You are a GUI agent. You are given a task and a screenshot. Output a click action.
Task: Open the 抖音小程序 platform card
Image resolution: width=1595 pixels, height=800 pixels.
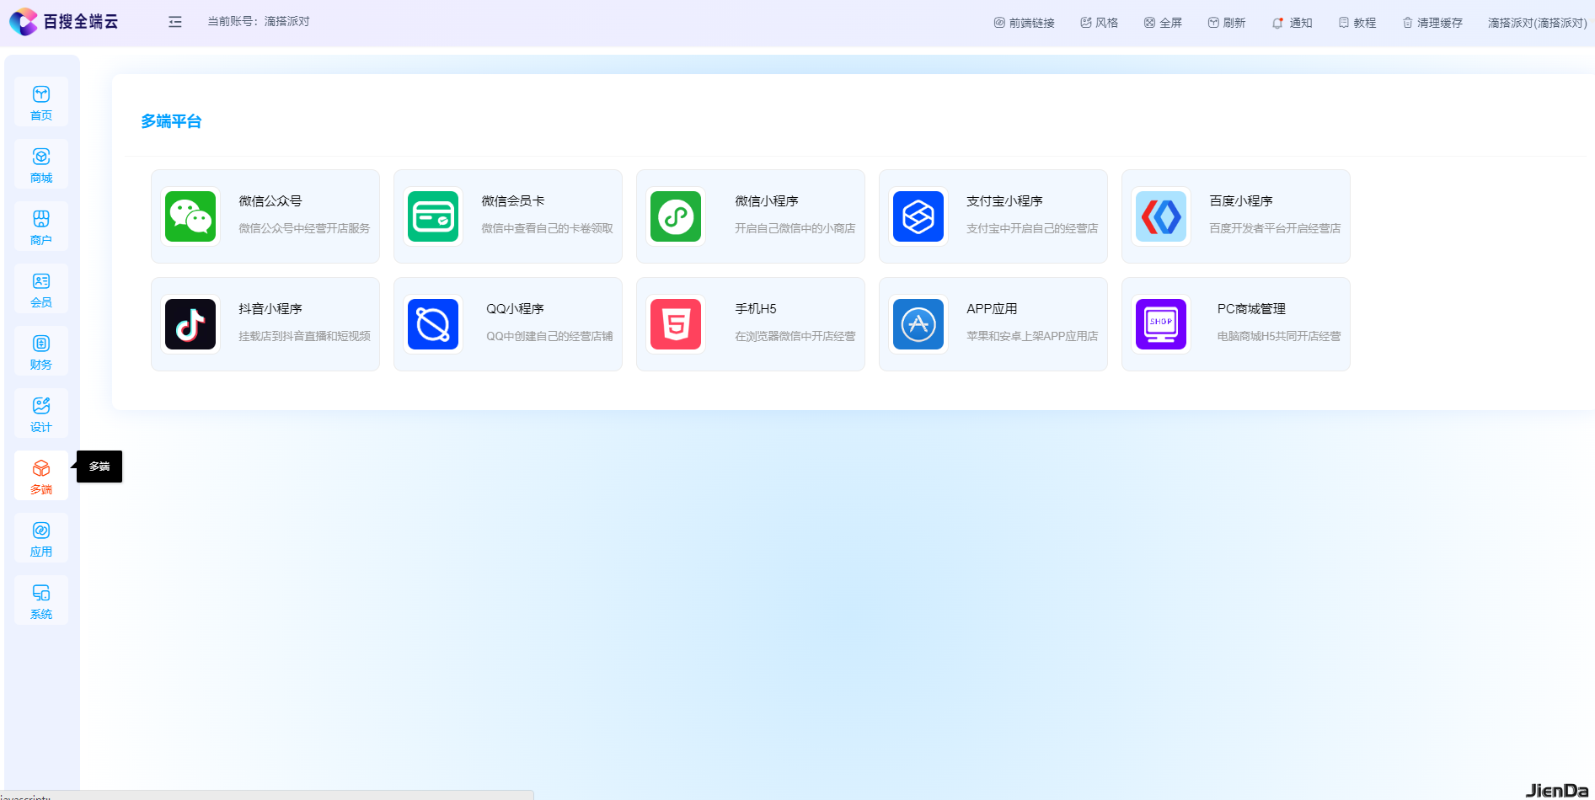pyautogui.click(x=265, y=324)
